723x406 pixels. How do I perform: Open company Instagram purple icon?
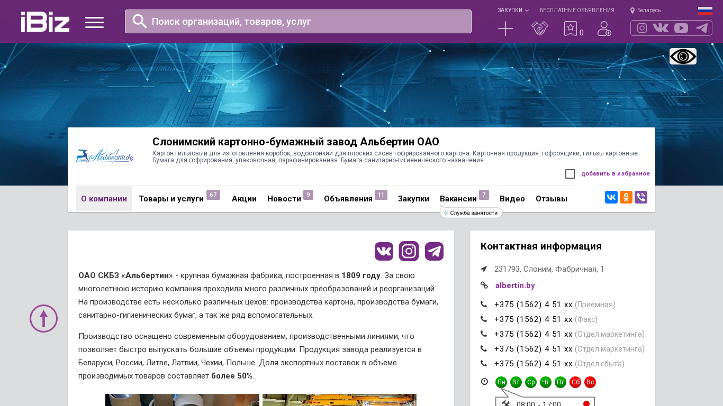tap(409, 251)
